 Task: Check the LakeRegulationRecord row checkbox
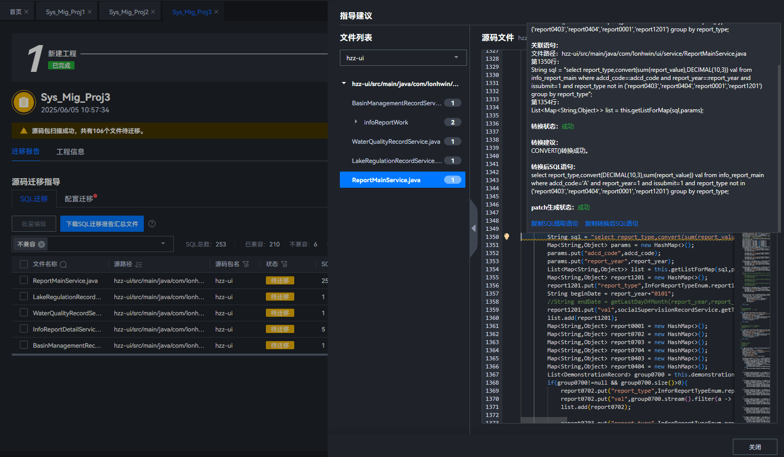23,296
